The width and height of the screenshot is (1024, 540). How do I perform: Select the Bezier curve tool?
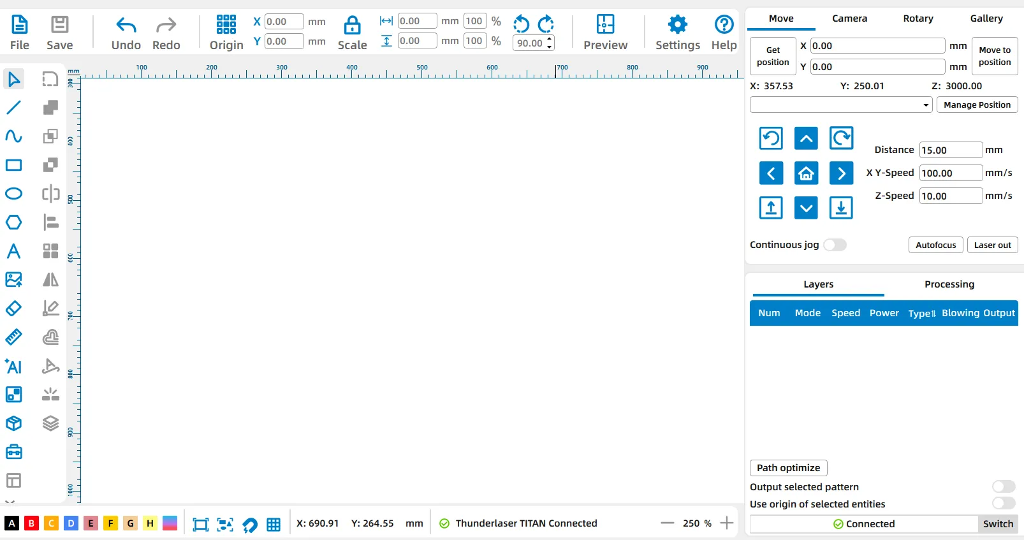(13, 136)
